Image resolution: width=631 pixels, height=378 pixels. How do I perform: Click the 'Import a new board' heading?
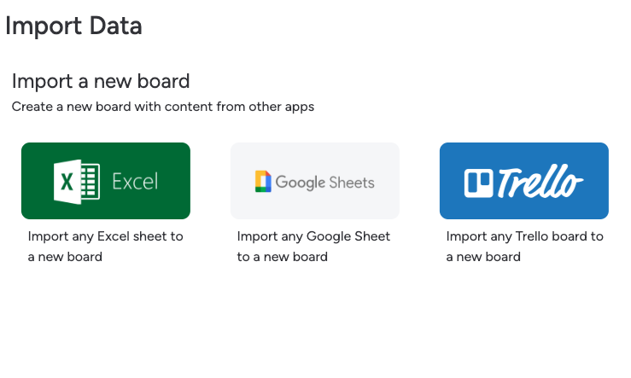click(101, 81)
